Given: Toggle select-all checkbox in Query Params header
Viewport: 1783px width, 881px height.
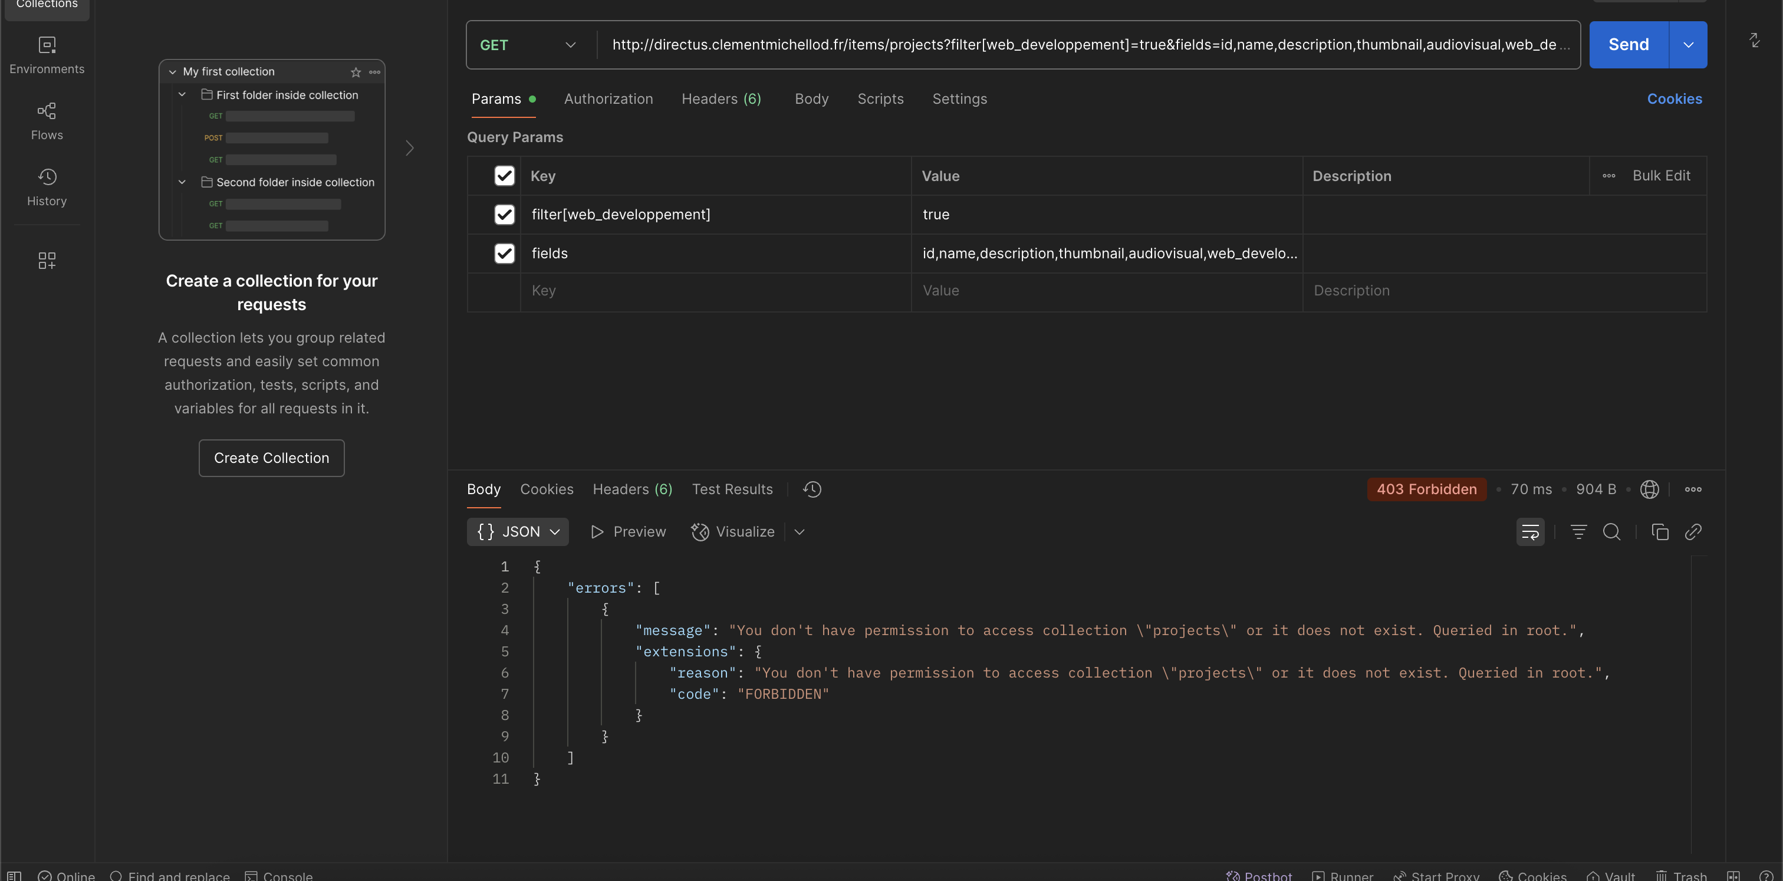Looking at the screenshot, I should pyautogui.click(x=505, y=176).
